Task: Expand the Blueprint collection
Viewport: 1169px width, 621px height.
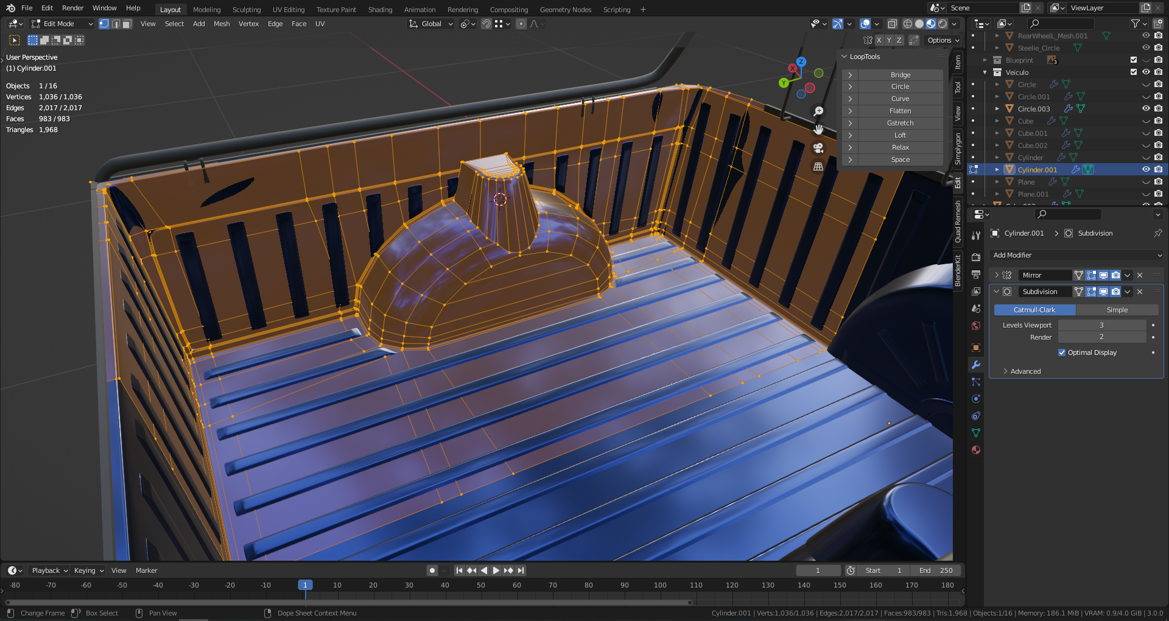Action: click(x=985, y=60)
